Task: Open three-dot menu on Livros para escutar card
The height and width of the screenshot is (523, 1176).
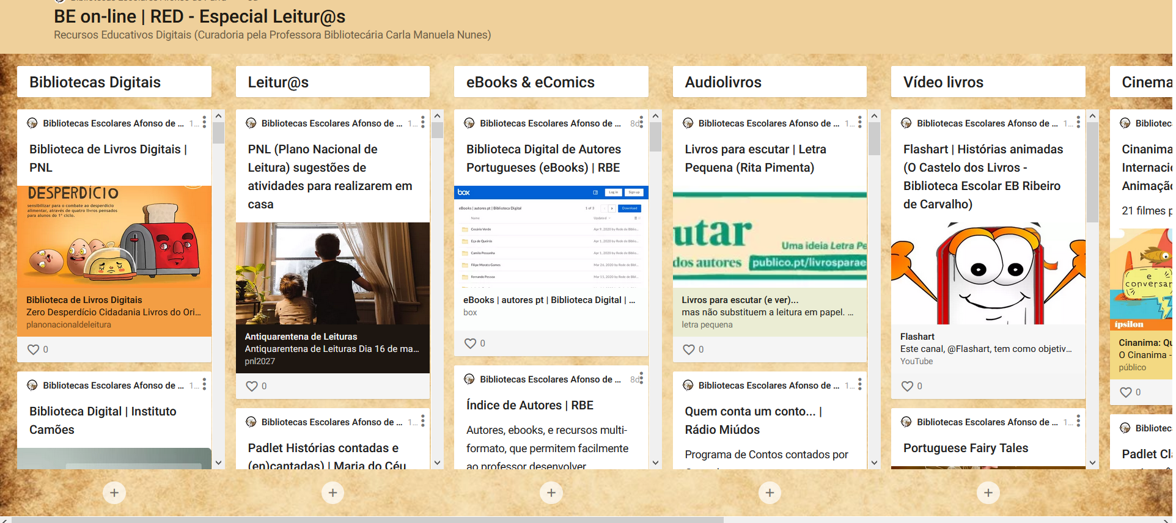Action: tap(860, 123)
